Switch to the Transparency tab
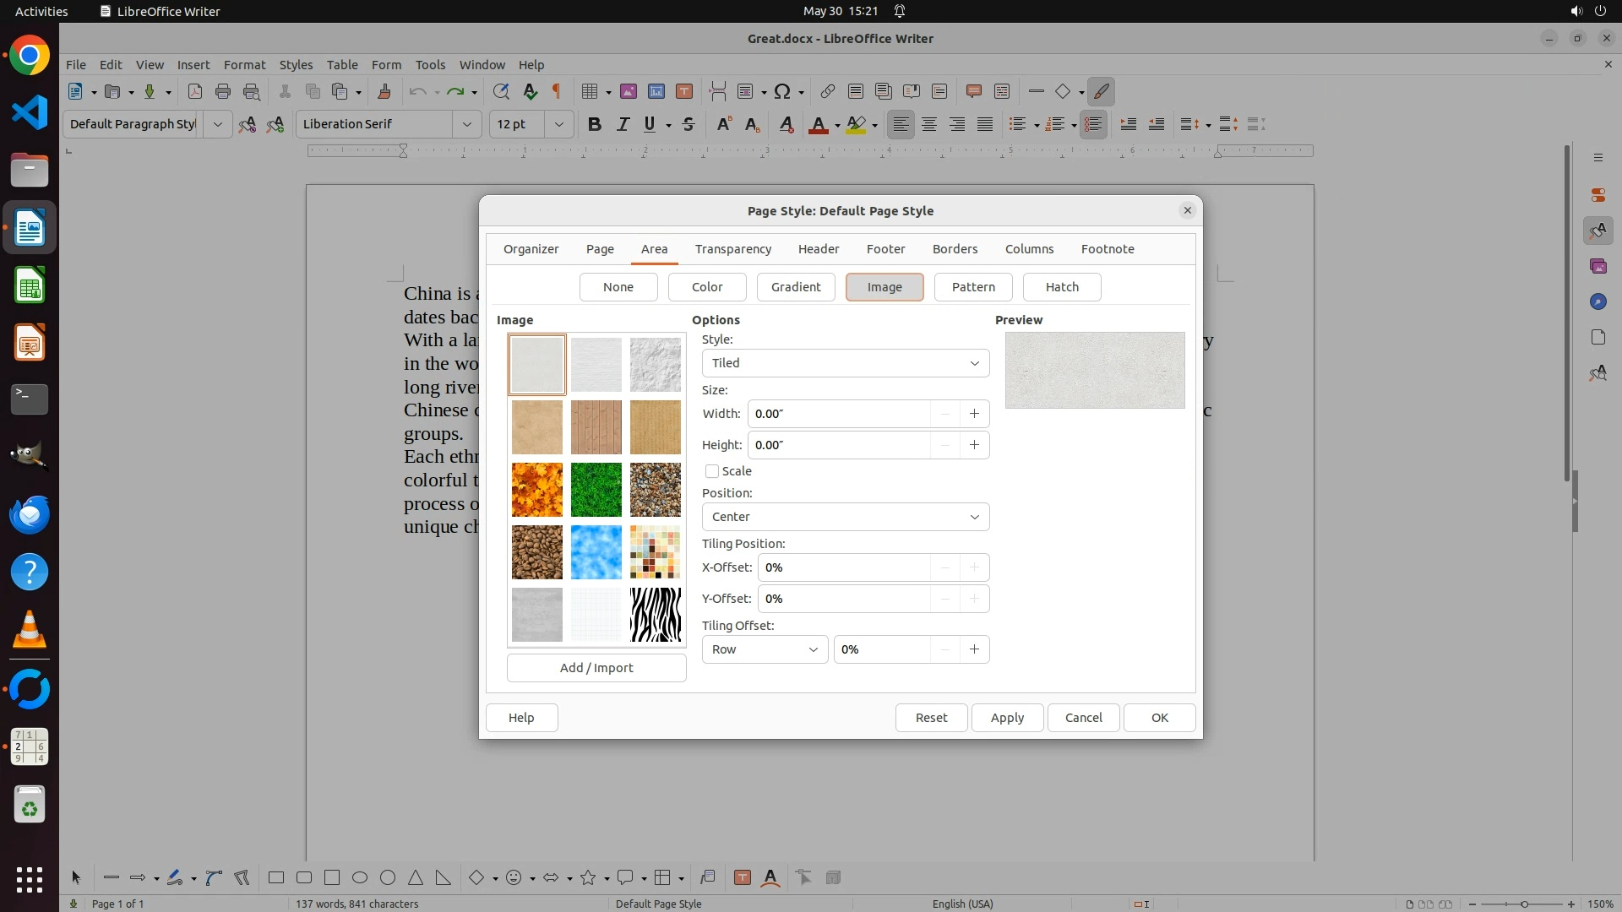 732,249
